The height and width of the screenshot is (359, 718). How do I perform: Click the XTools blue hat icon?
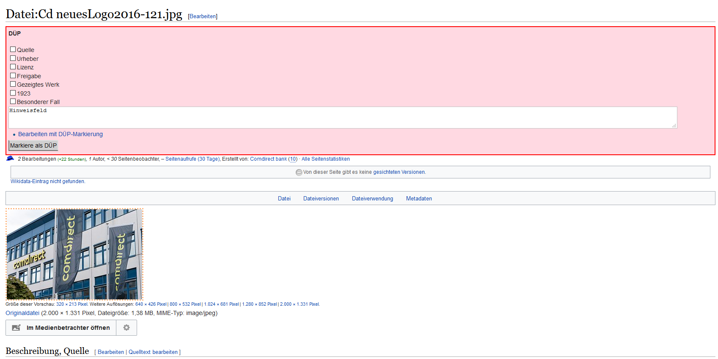(x=10, y=159)
